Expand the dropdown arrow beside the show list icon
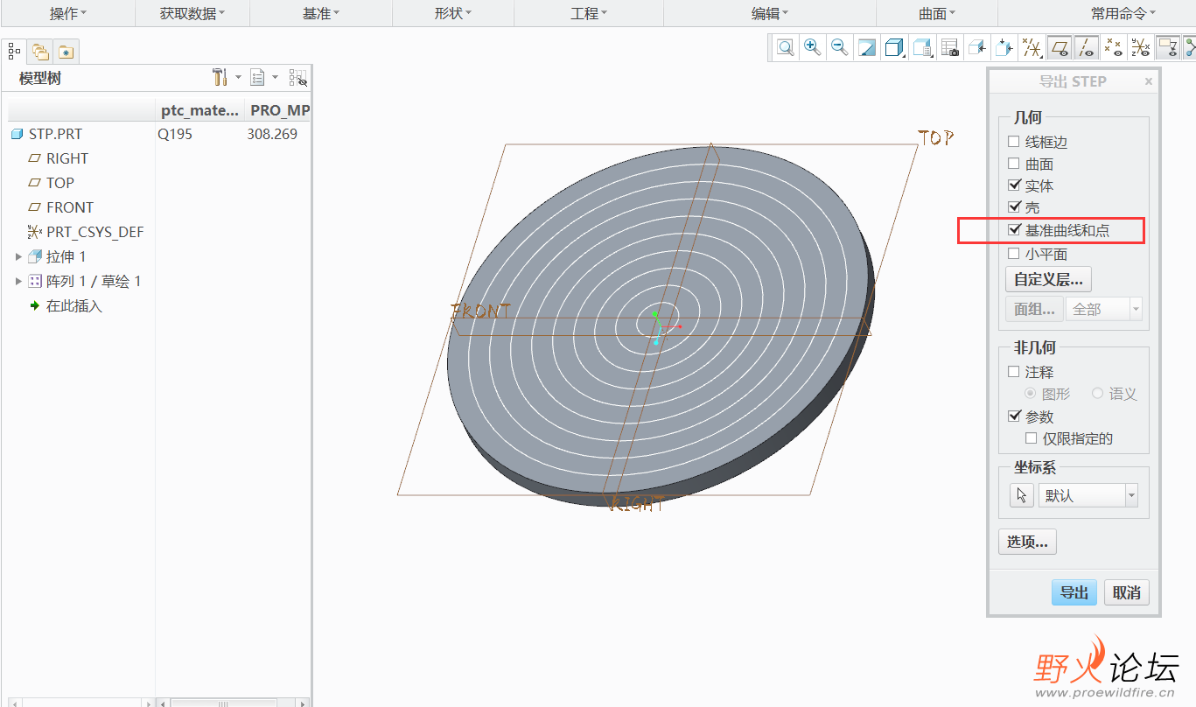Screen dimensions: 1196x707 pos(275,78)
